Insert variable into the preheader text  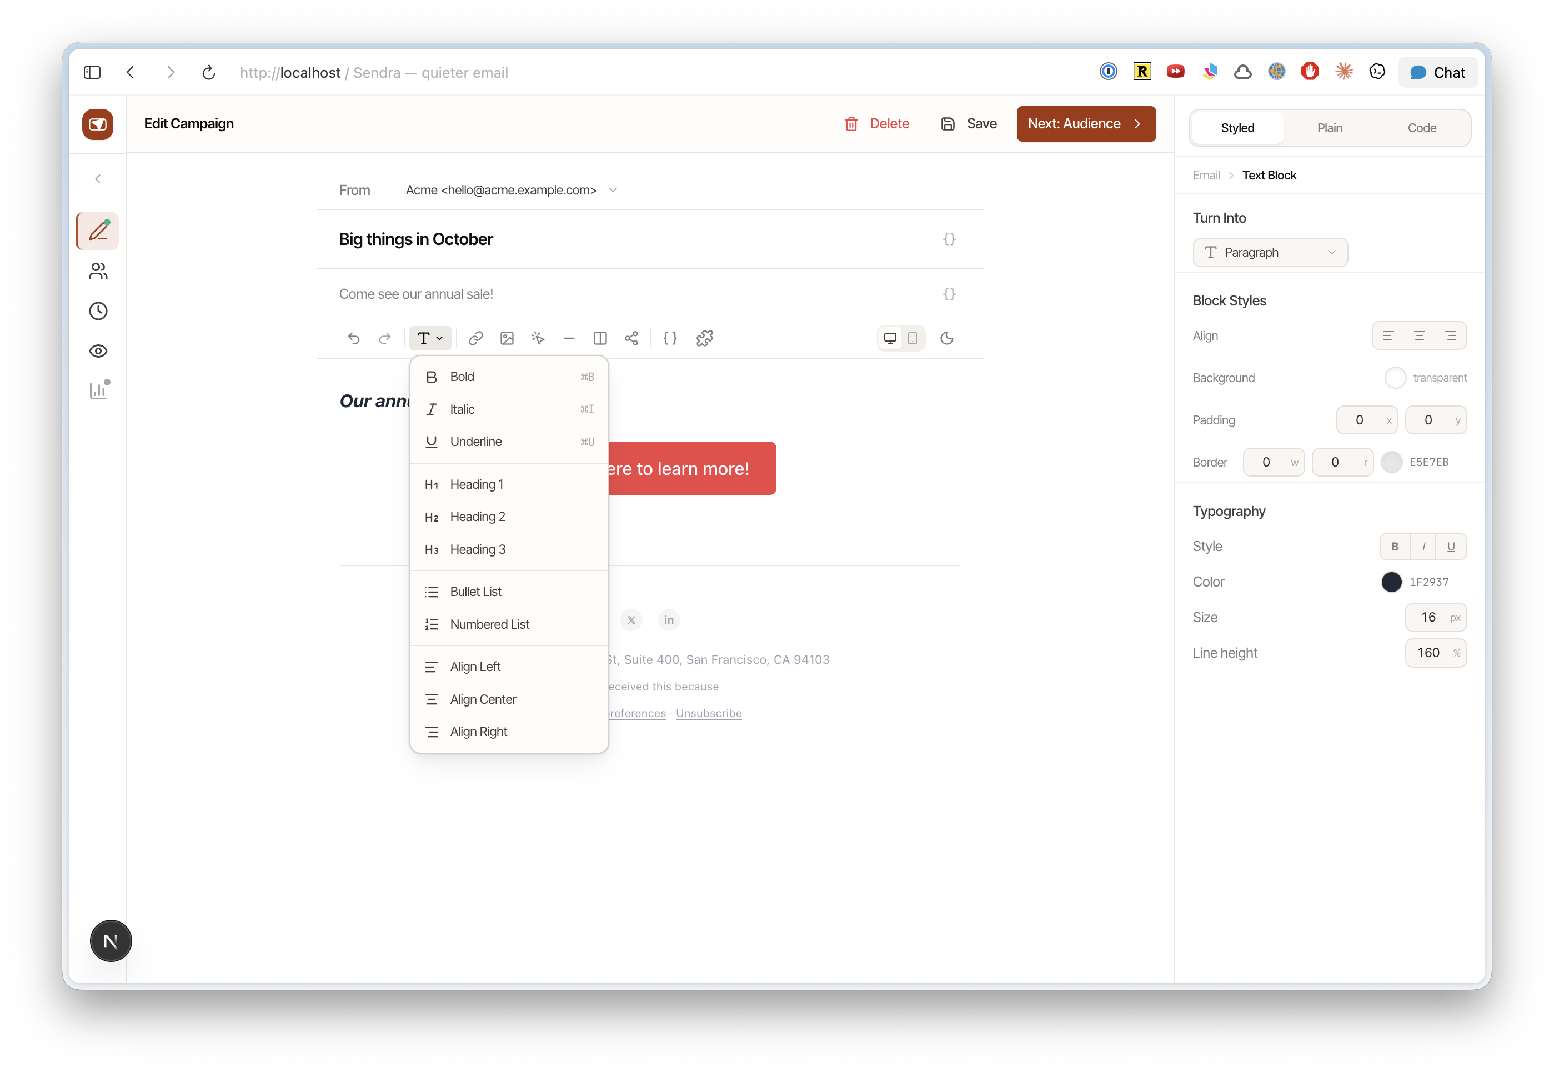point(949,294)
